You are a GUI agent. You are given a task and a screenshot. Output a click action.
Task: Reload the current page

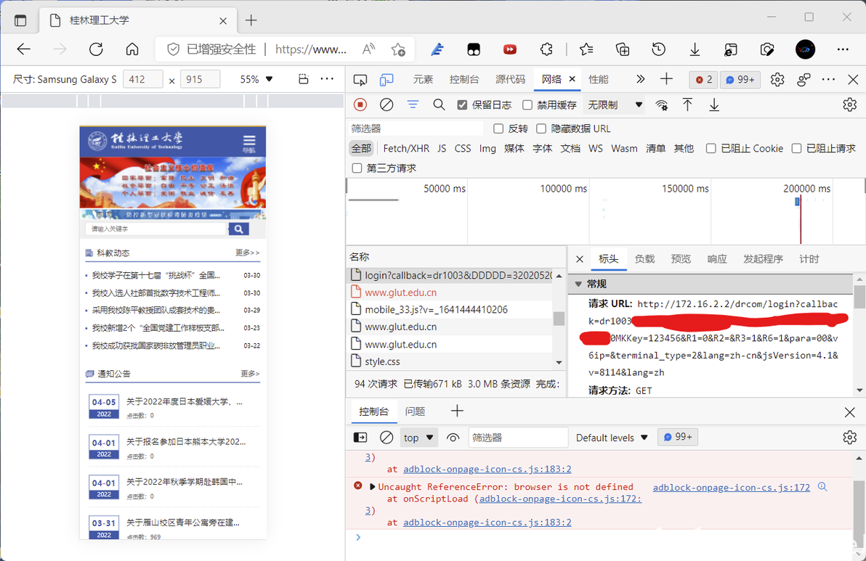point(96,49)
